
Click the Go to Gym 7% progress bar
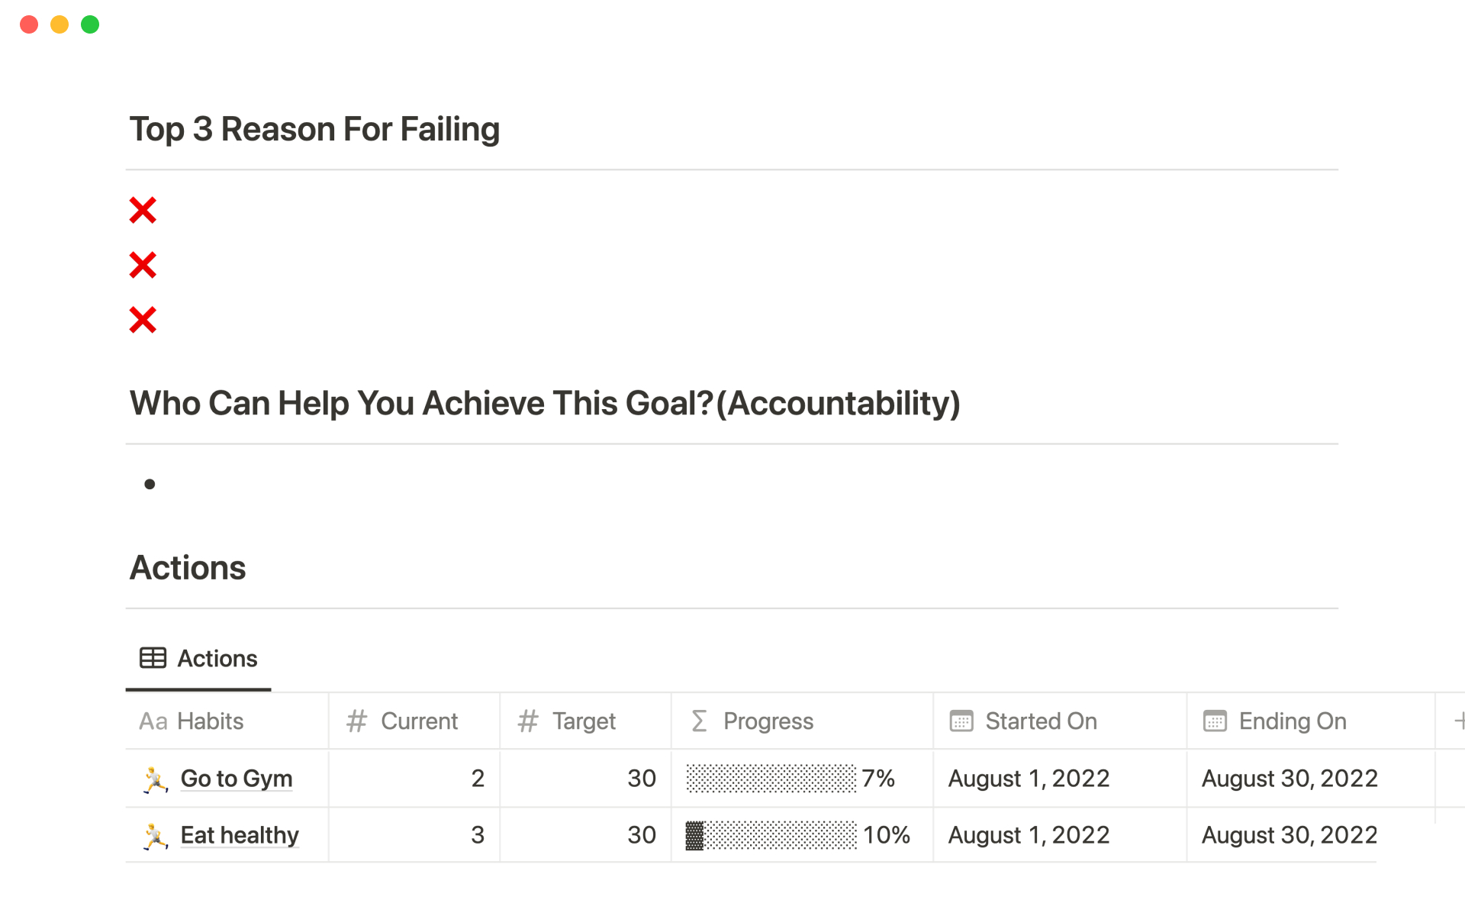(x=771, y=779)
